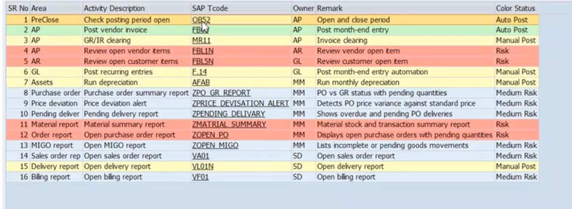Open the VF01 billing tcode link
This screenshot has width=572, height=209.
coord(198,176)
